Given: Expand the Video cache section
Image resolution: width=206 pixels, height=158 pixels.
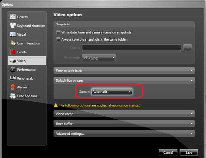Looking at the screenshot, I should pos(124,114).
